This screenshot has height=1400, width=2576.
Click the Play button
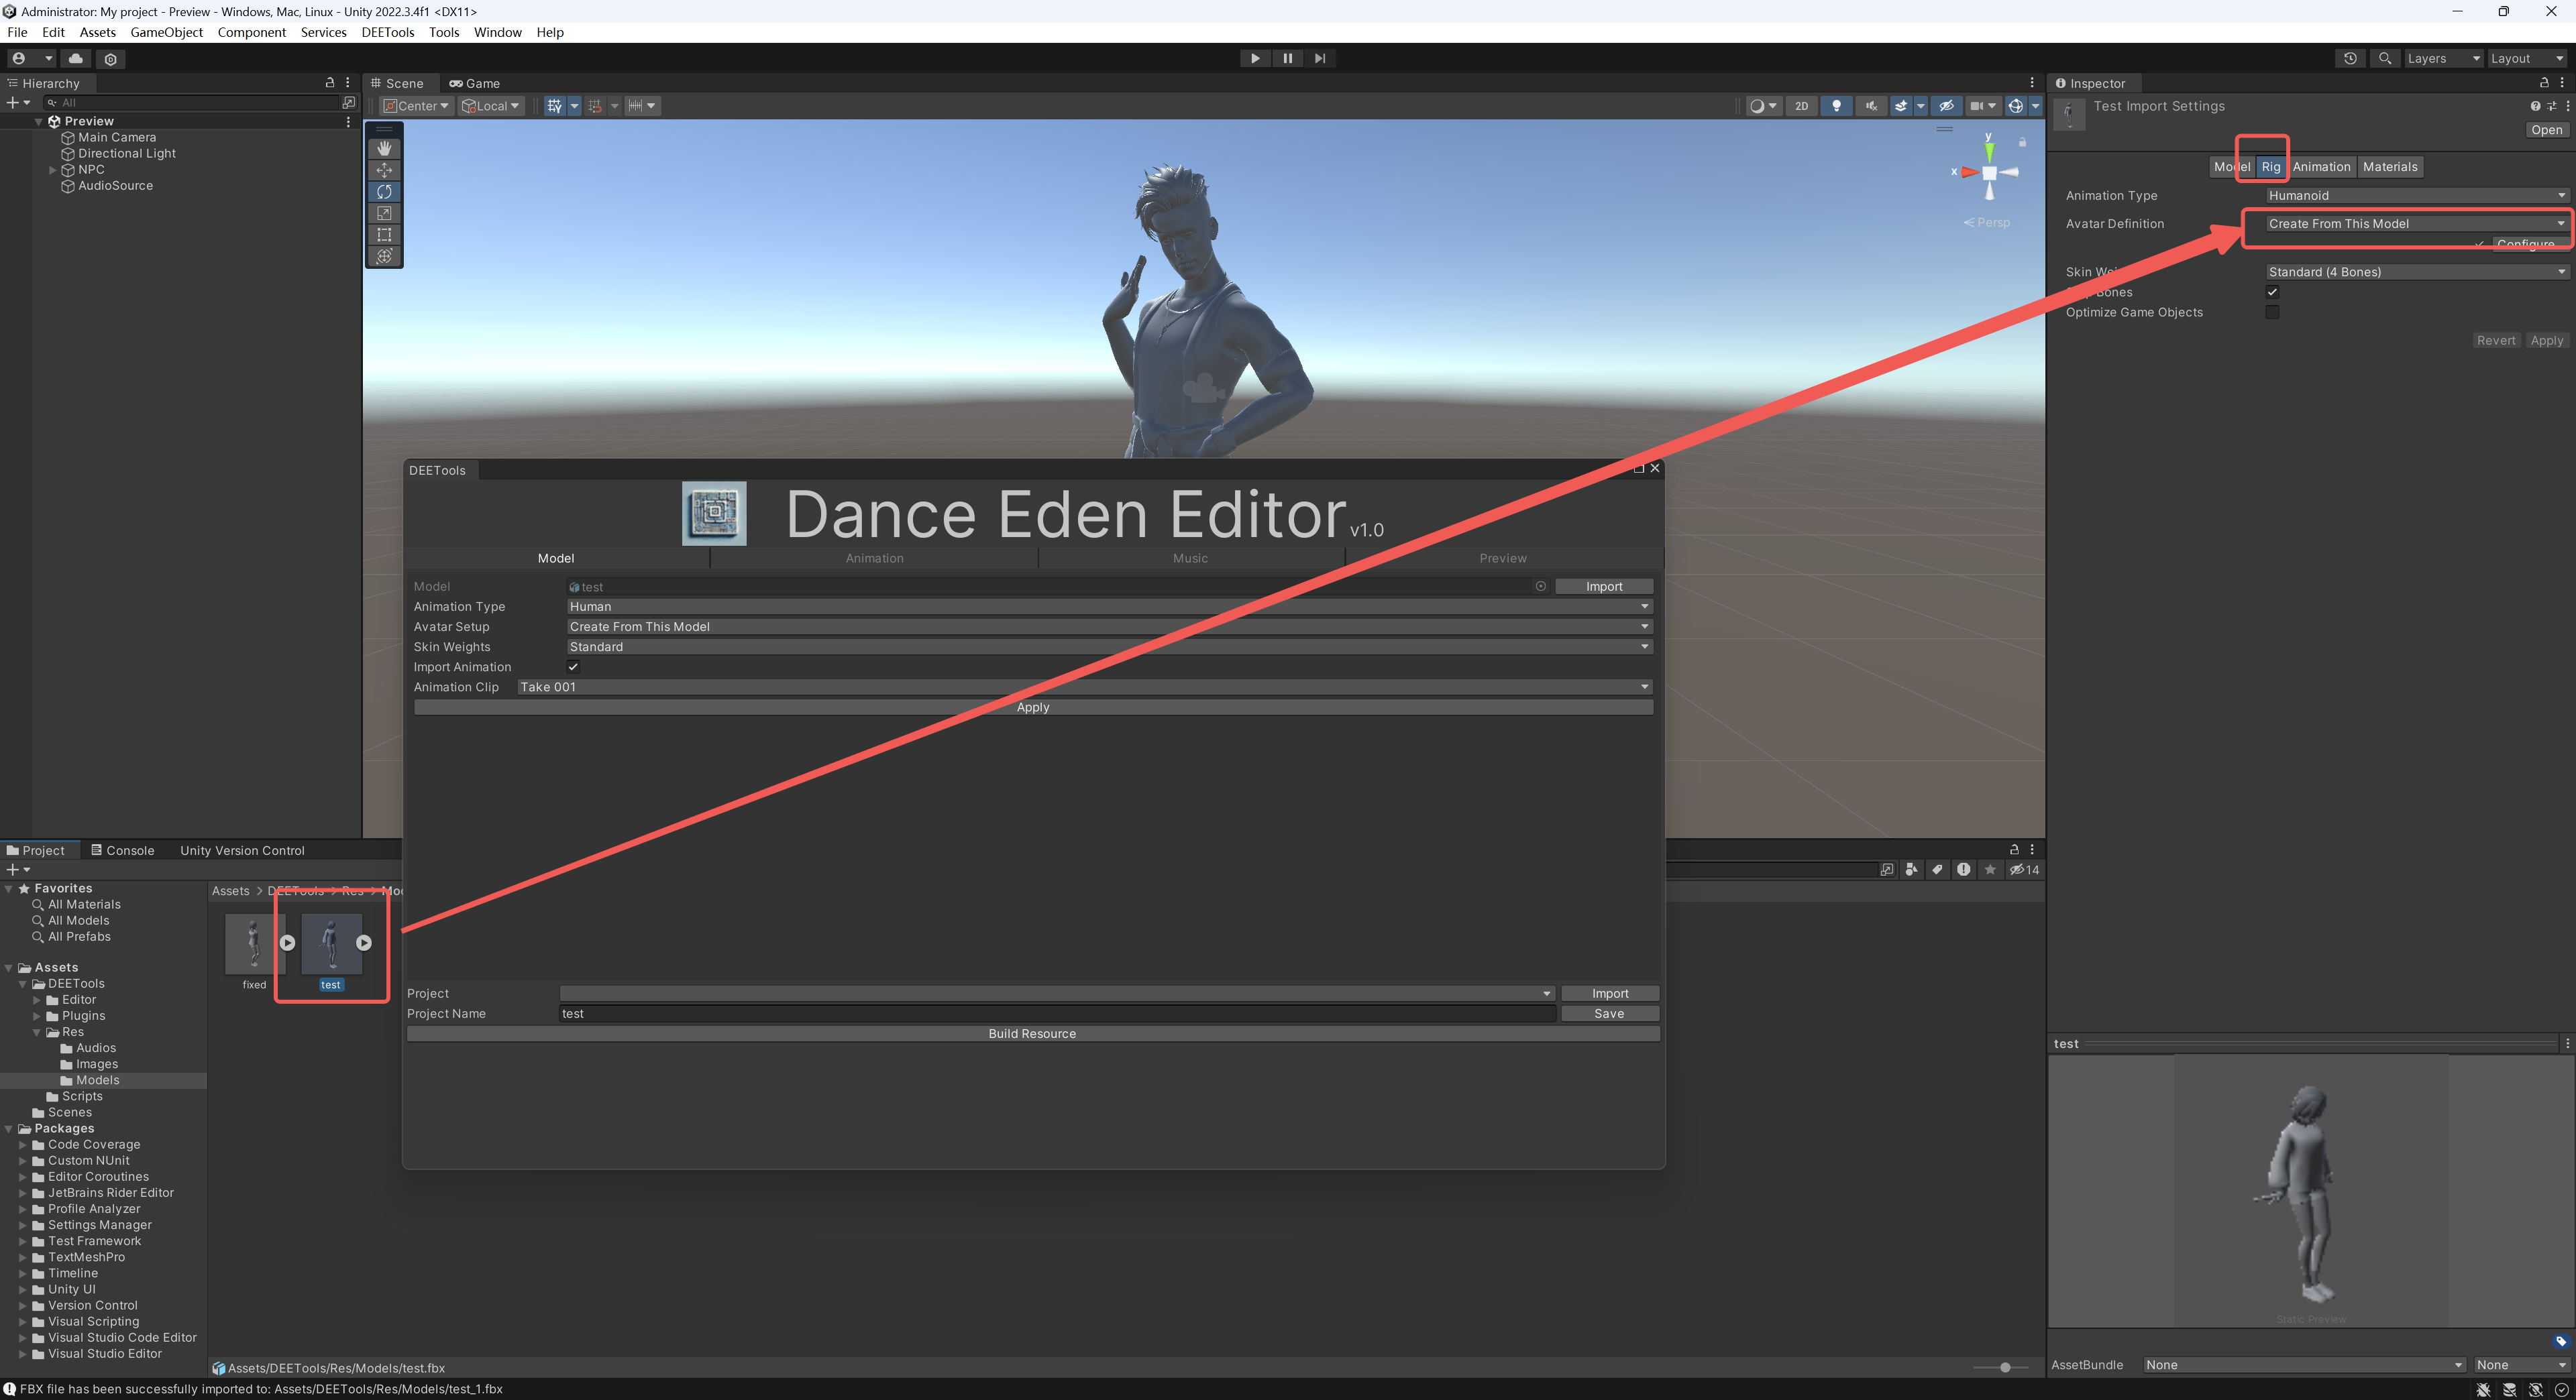point(1255,58)
